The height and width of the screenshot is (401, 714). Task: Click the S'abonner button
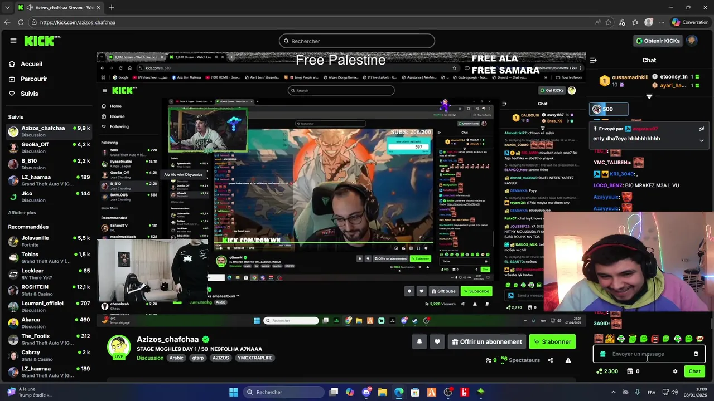(x=552, y=342)
